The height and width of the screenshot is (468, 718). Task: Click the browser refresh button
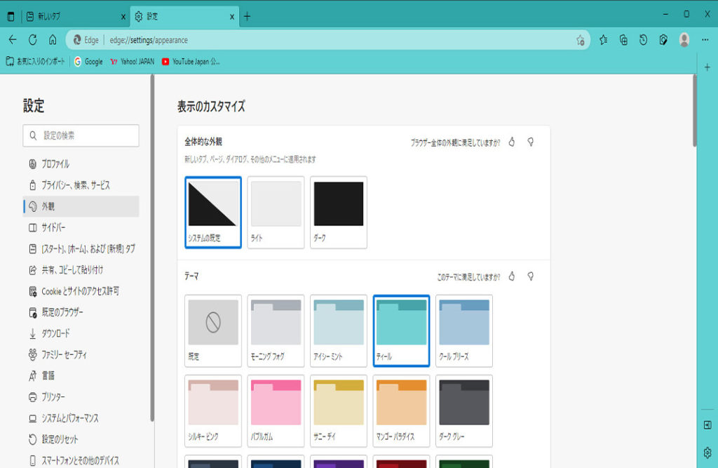click(32, 40)
